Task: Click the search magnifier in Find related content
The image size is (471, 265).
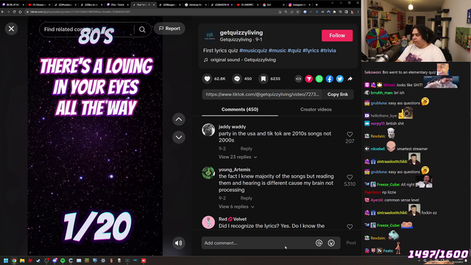Action: tap(142, 29)
